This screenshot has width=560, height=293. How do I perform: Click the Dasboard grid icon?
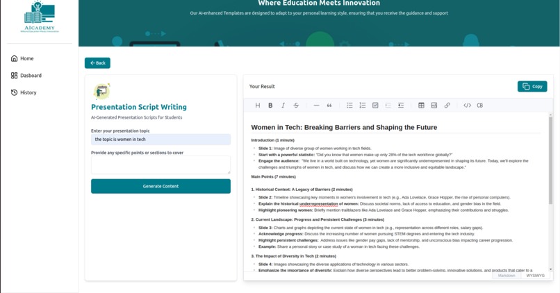coord(15,75)
